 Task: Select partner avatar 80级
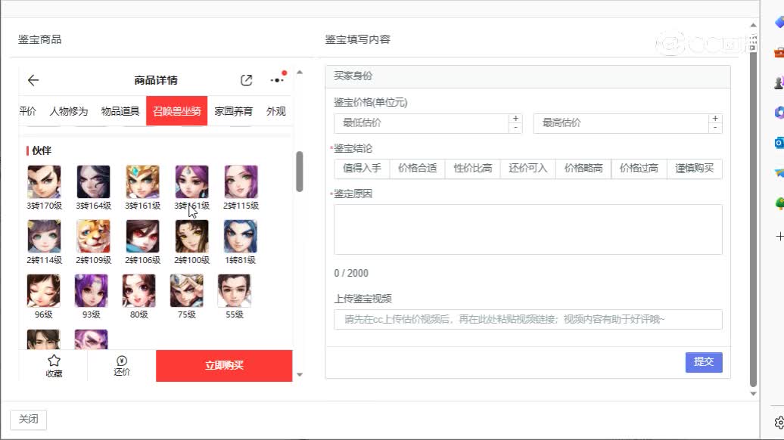[x=138, y=290]
